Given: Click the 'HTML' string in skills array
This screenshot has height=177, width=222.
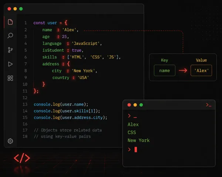Looking at the screenshot, I should [x=77, y=57].
